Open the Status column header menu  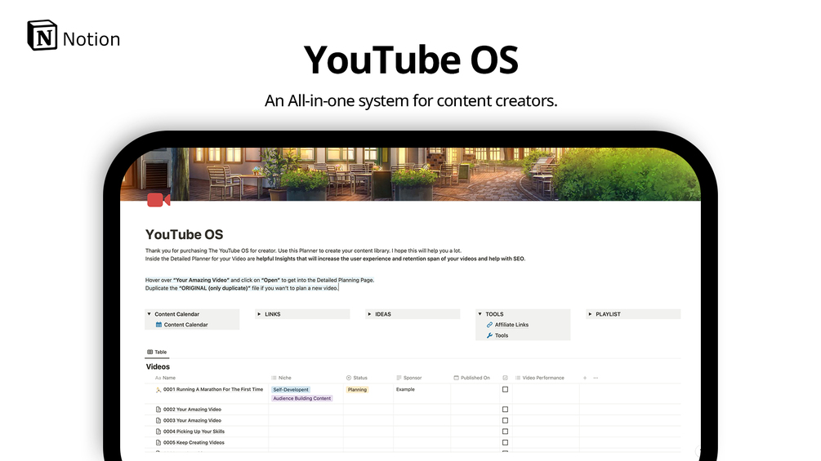click(356, 378)
